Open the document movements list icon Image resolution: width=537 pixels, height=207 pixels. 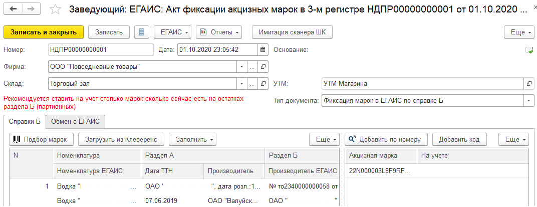(x=142, y=32)
